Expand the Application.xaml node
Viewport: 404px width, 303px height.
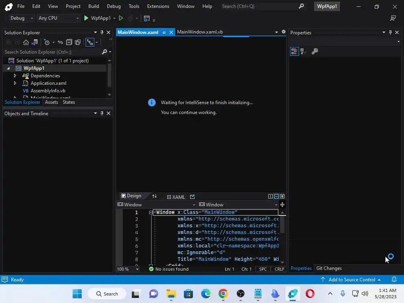15,83
